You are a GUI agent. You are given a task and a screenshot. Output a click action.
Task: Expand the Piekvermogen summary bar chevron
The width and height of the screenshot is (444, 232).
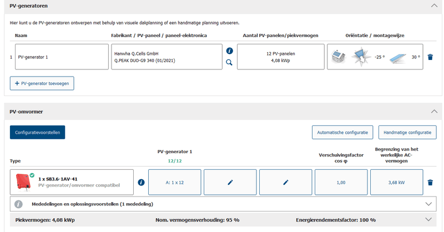pos(428,220)
